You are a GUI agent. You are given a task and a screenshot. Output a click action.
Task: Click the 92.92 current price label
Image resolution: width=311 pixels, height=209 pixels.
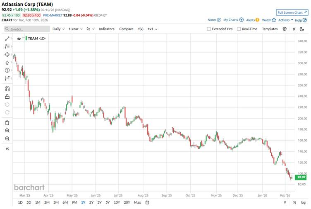tap(301, 177)
